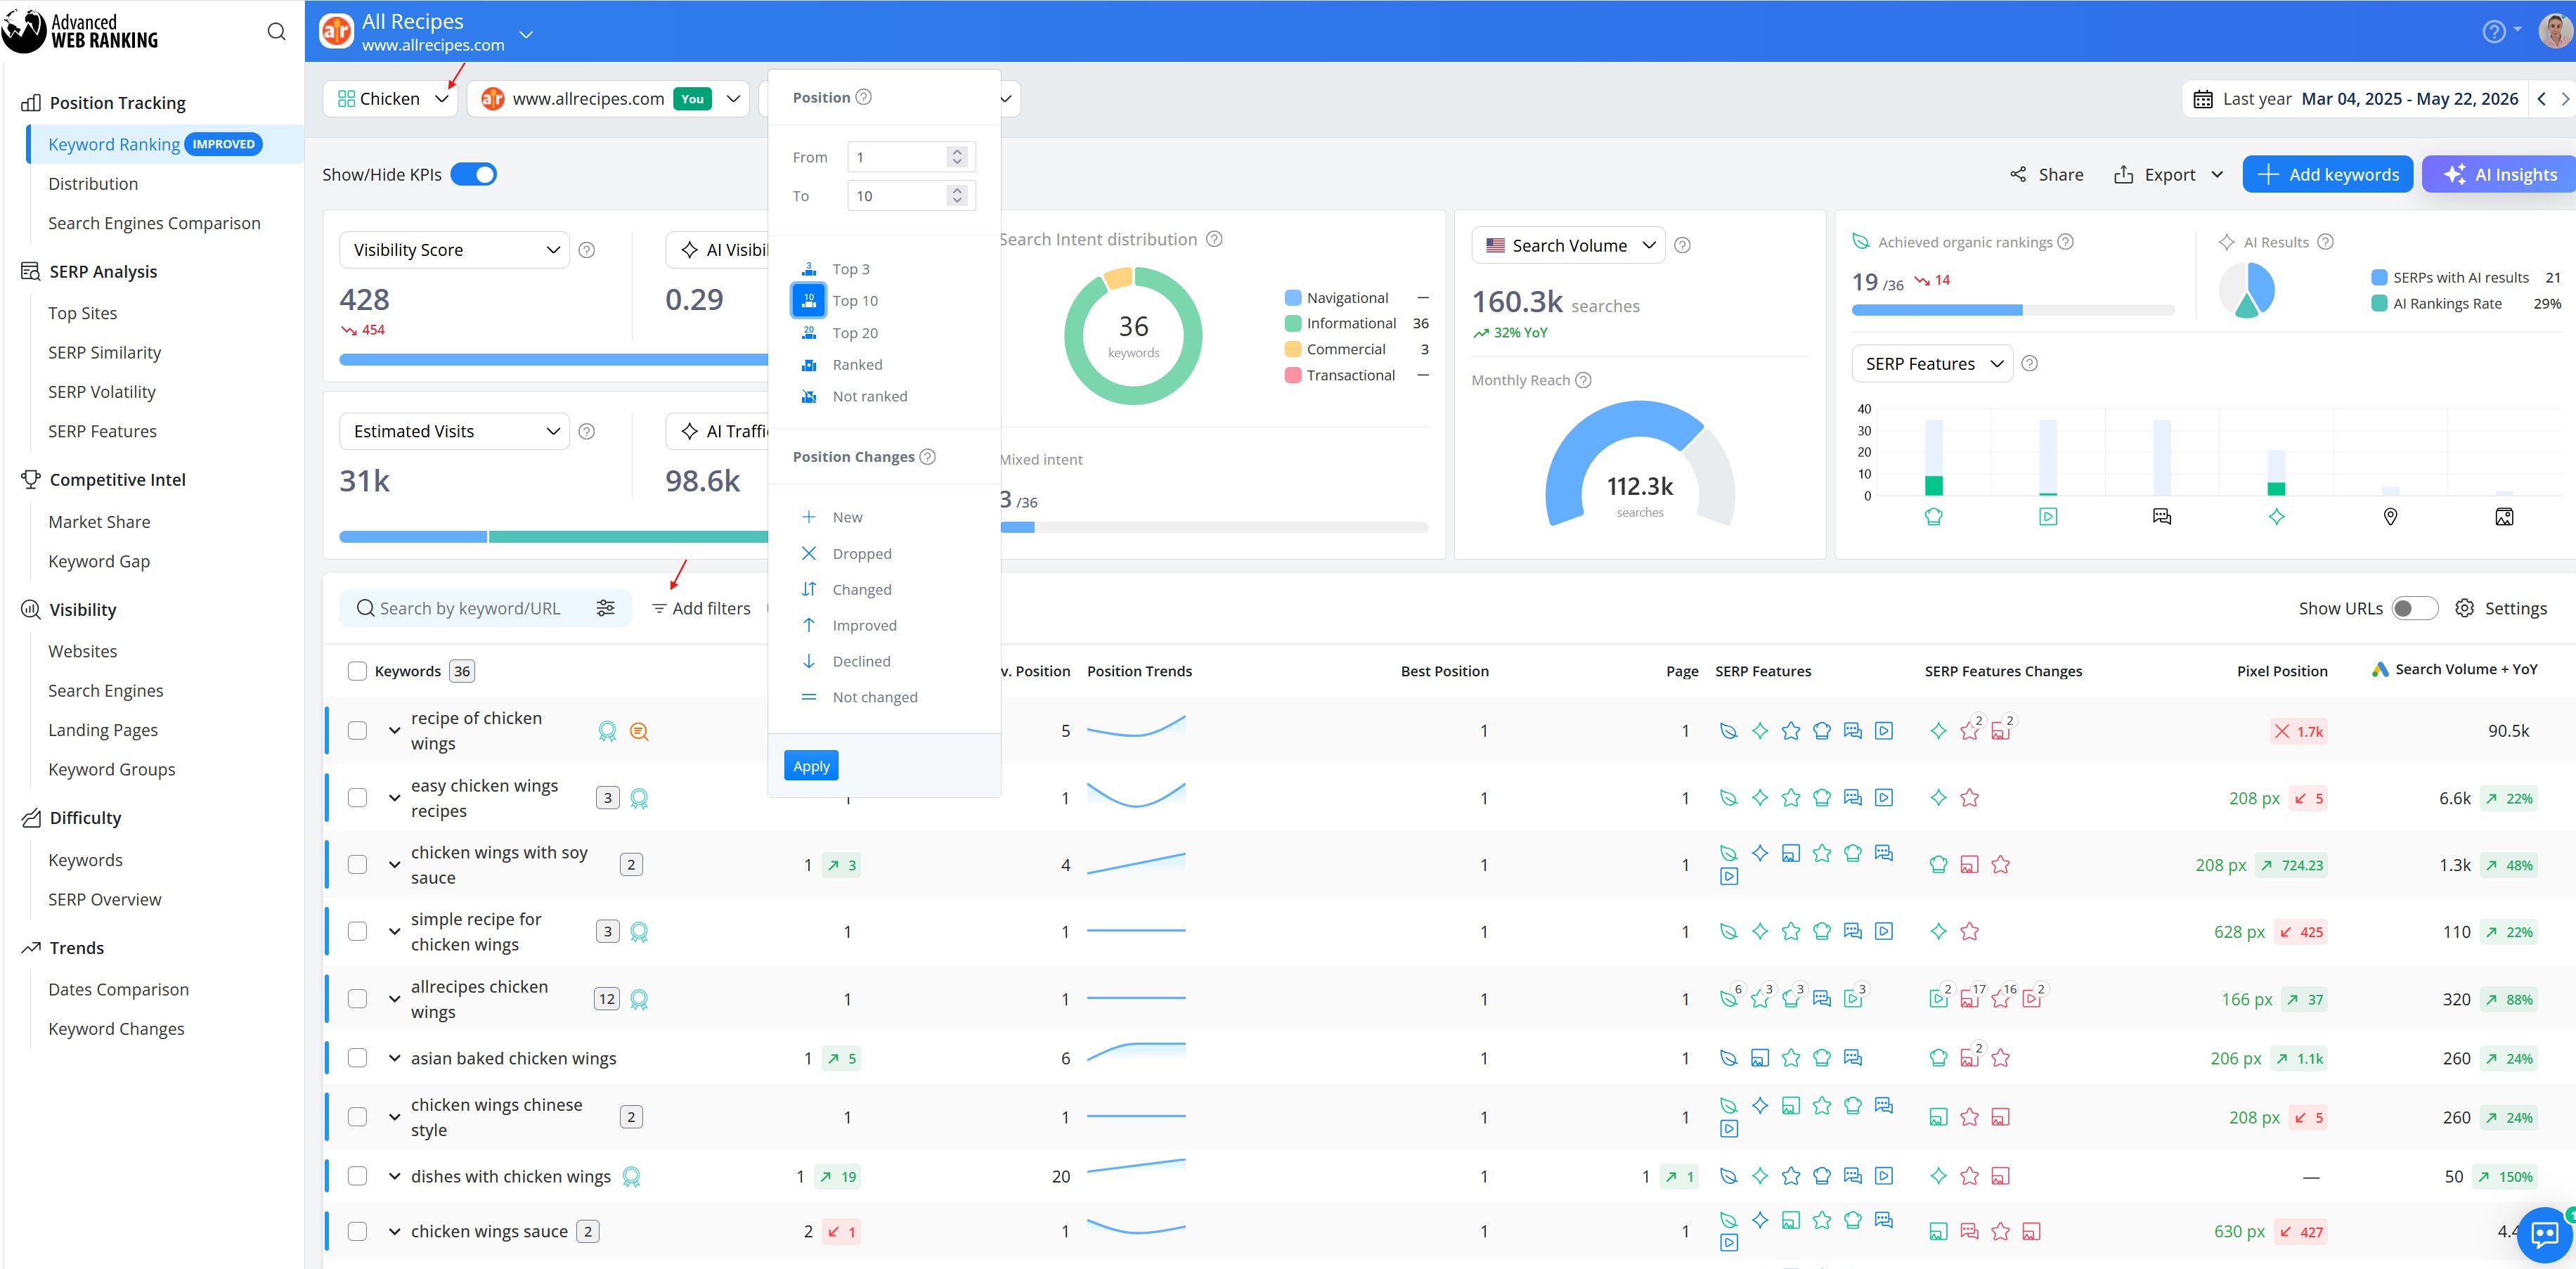This screenshot has width=2576, height=1269.
Task: Check the 'dishes with chicken wings' checkbox
Action: tap(357, 1176)
